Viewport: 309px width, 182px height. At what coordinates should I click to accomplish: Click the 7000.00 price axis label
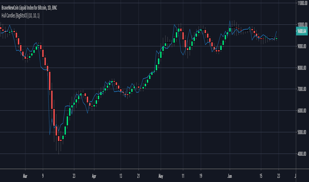coord(302,89)
